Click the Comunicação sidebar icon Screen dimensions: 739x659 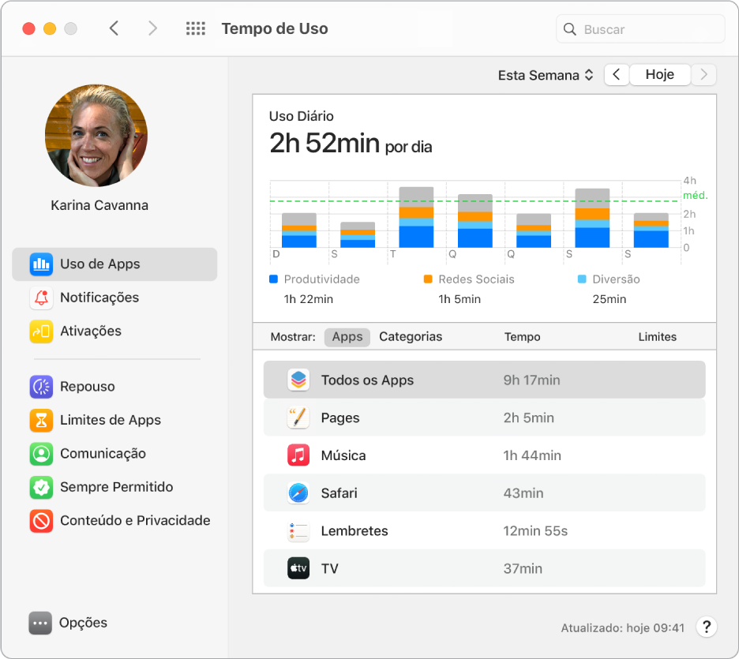41,454
